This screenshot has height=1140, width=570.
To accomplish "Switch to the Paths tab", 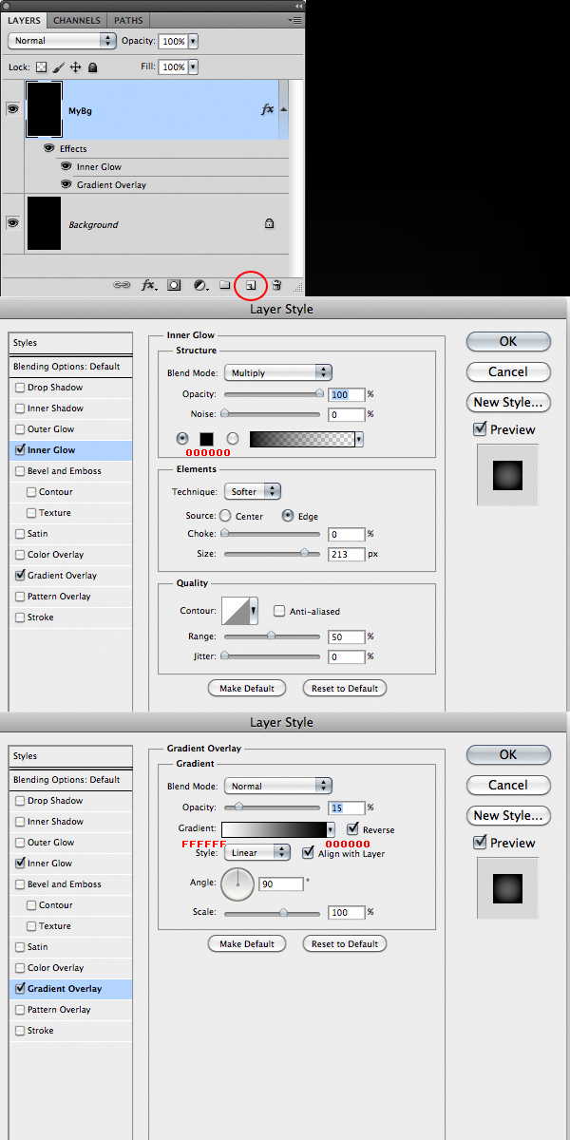I will pos(127,20).
